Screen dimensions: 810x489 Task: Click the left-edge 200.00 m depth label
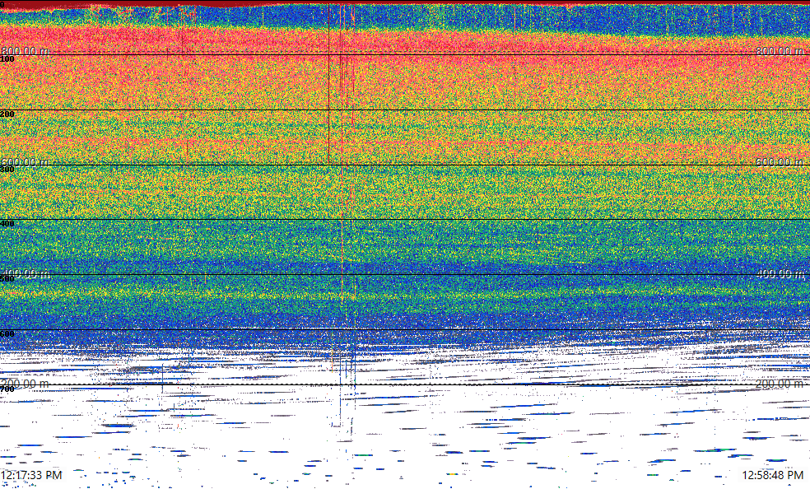26,384
